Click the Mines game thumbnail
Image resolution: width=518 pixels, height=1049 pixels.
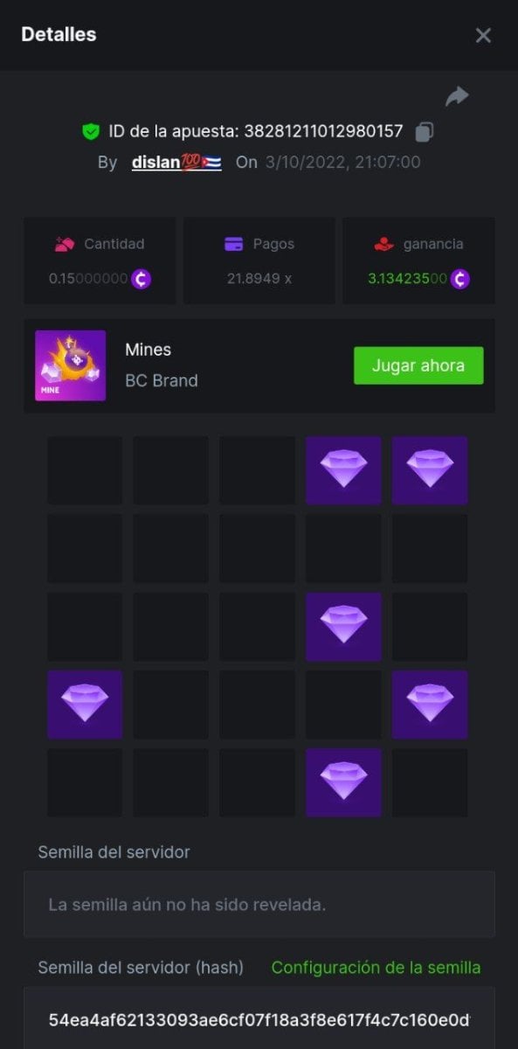[x=70, y=365]
